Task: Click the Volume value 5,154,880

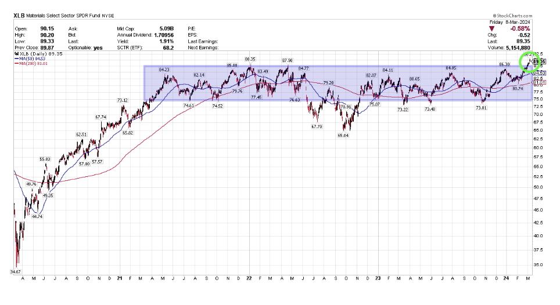Action: click(x=518, y=48)
